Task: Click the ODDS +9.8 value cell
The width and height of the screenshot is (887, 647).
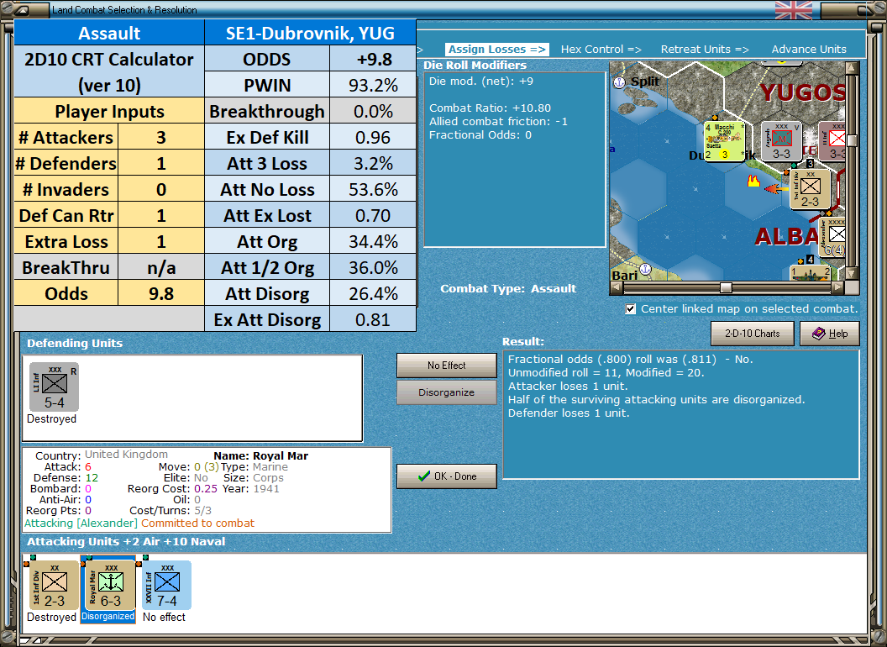Action: click(x=373, y=59)
